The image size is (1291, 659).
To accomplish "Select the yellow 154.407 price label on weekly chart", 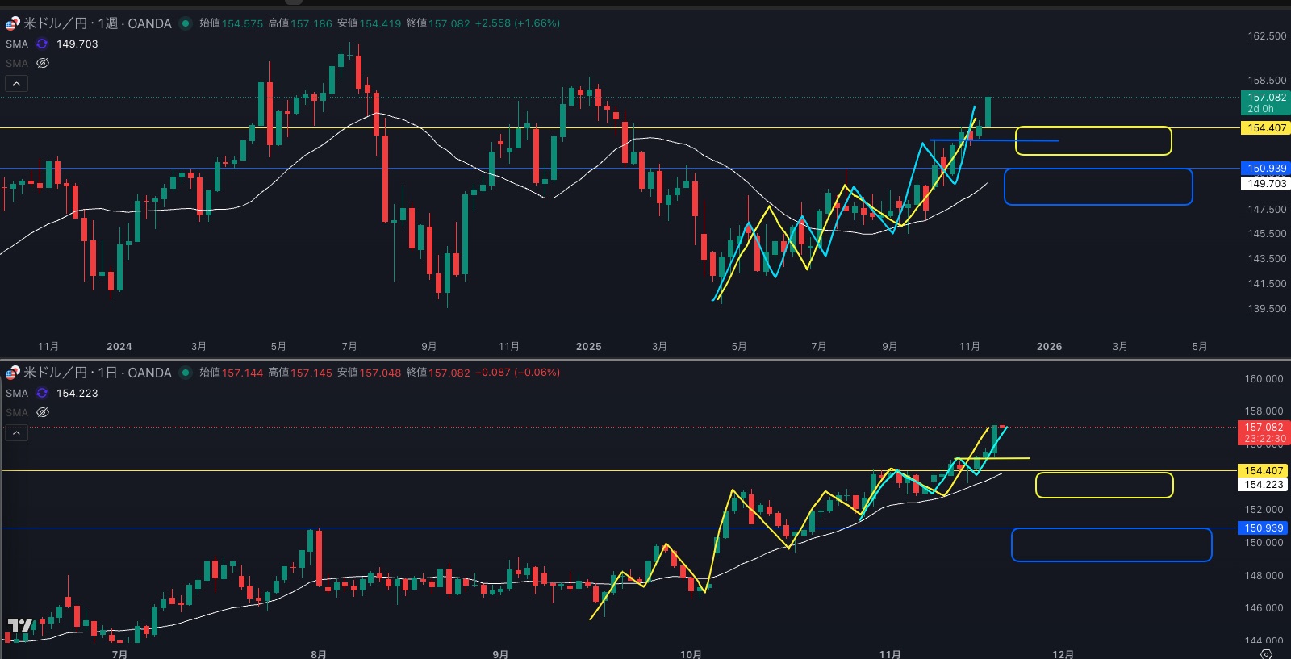I will [1266, 128].
